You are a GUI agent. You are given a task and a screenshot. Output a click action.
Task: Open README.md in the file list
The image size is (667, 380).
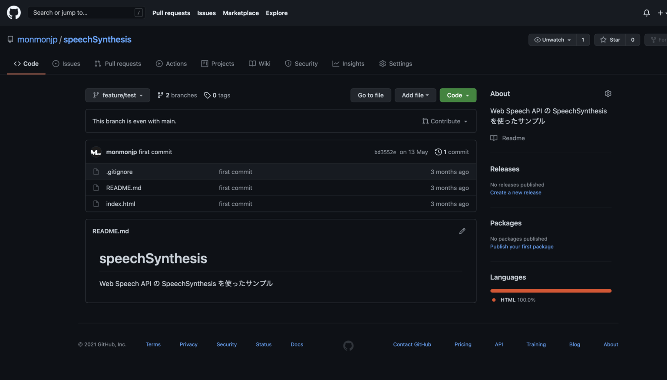pyautogui.click(x=124, y=188)
